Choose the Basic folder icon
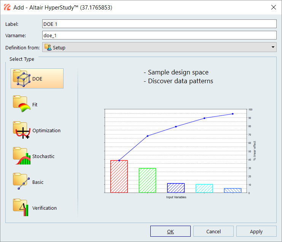 coord(21,181)
